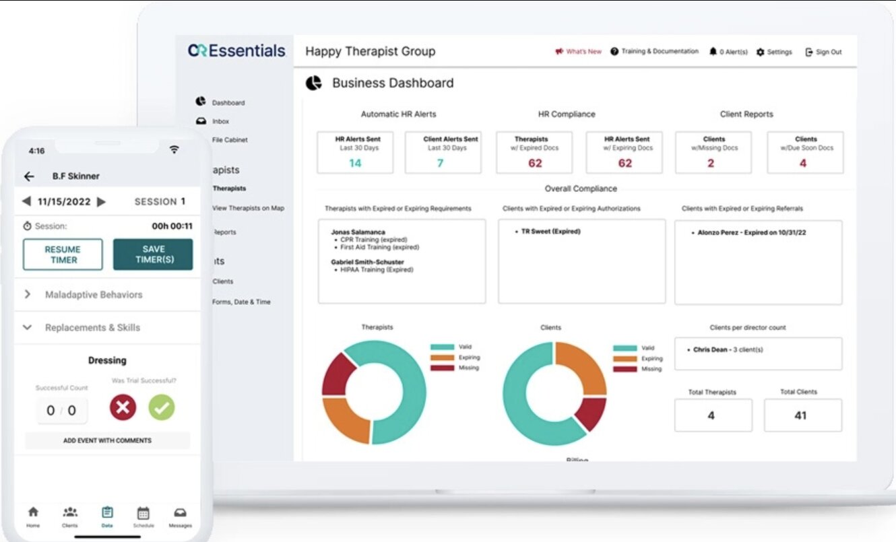Select Inbox from the sidebar menu

[220, 121]
